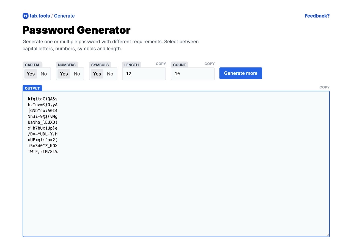
Task: Set Numbers to Yes
Action: coord(64,74)
